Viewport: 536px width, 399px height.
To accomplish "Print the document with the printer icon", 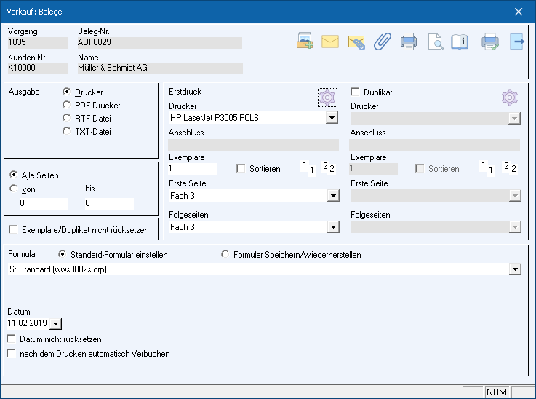I will [x=409, y=42].
